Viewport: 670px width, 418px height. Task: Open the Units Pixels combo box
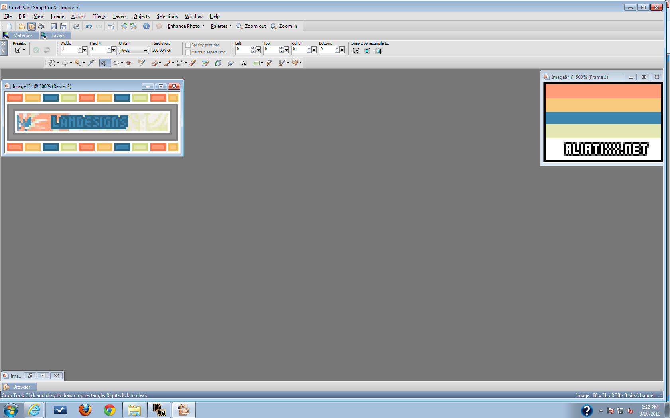click(x=134, y=51)
